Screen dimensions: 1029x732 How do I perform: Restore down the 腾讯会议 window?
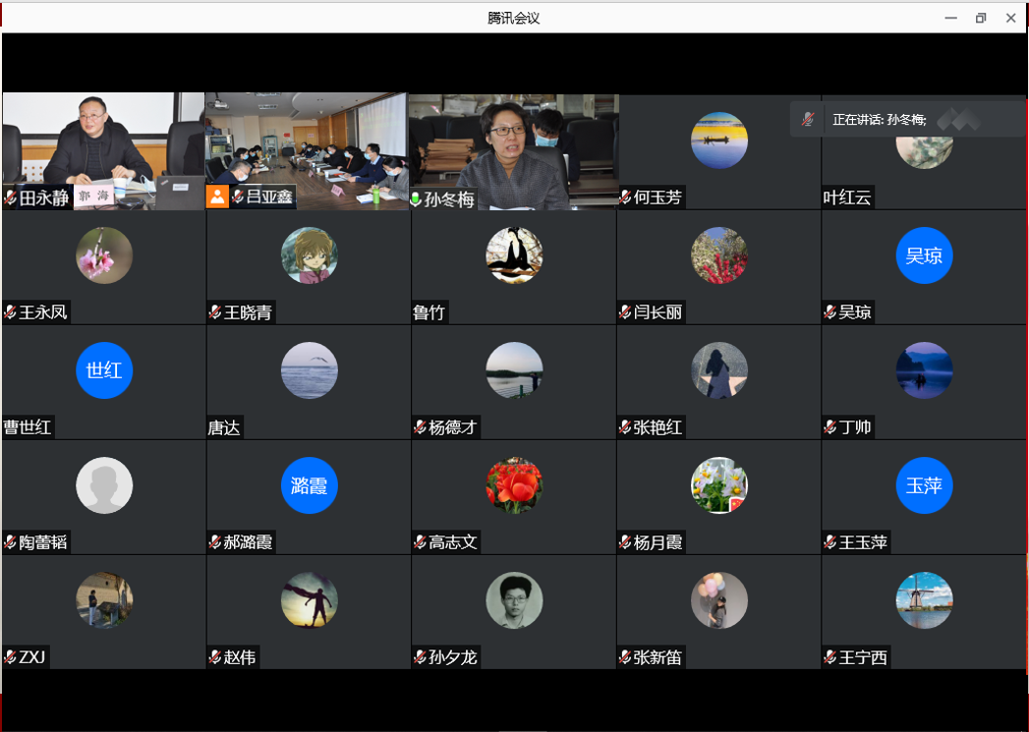click(980, 18)
